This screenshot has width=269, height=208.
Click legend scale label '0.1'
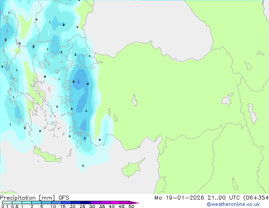click(5, 206)
